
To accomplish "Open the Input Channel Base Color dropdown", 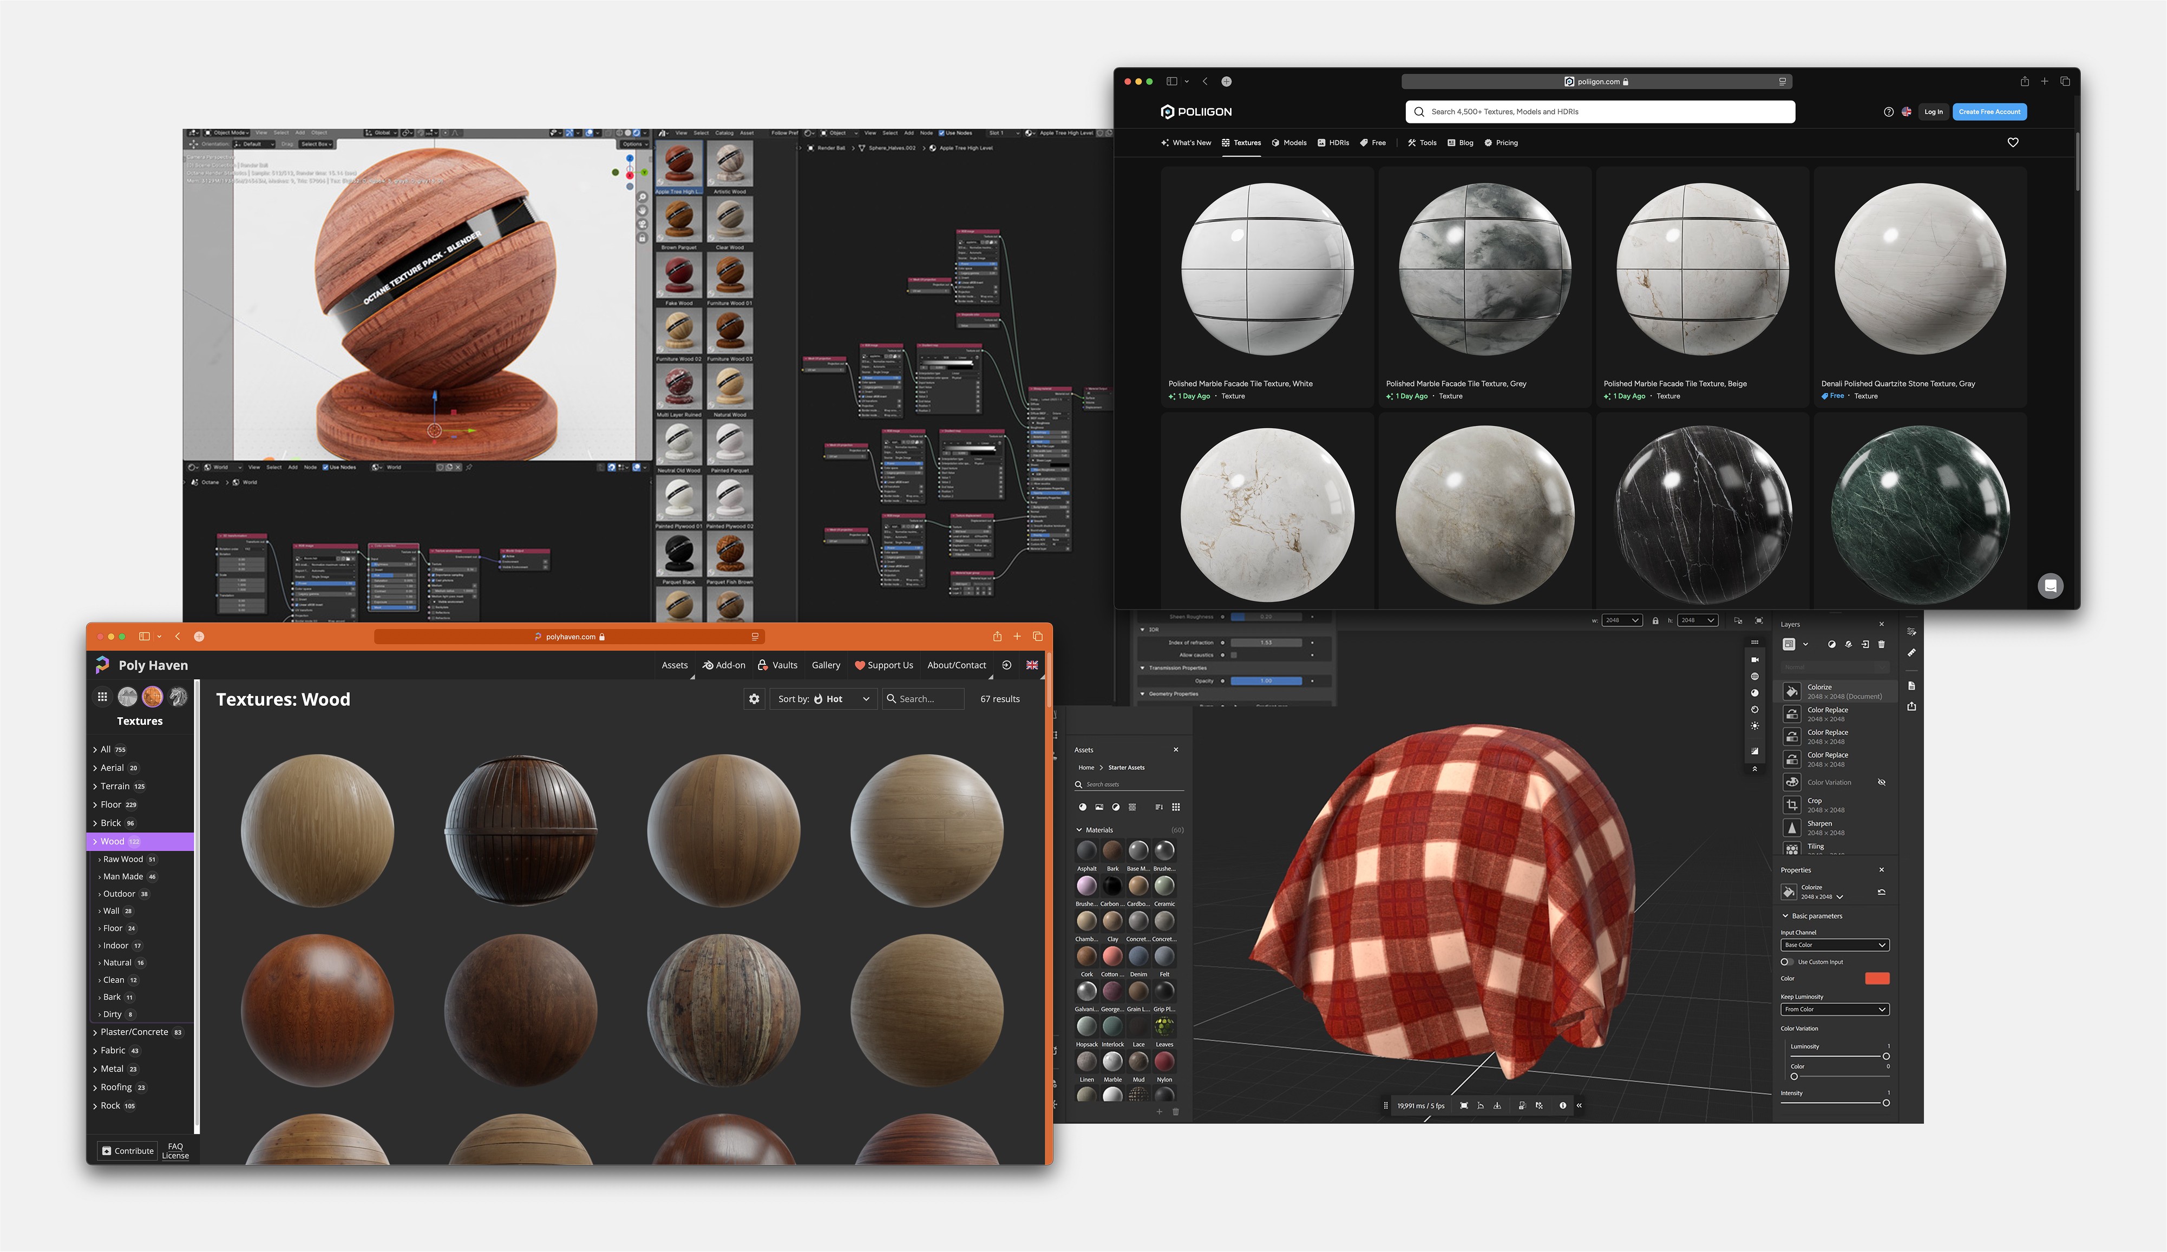I will point(1834,945).
